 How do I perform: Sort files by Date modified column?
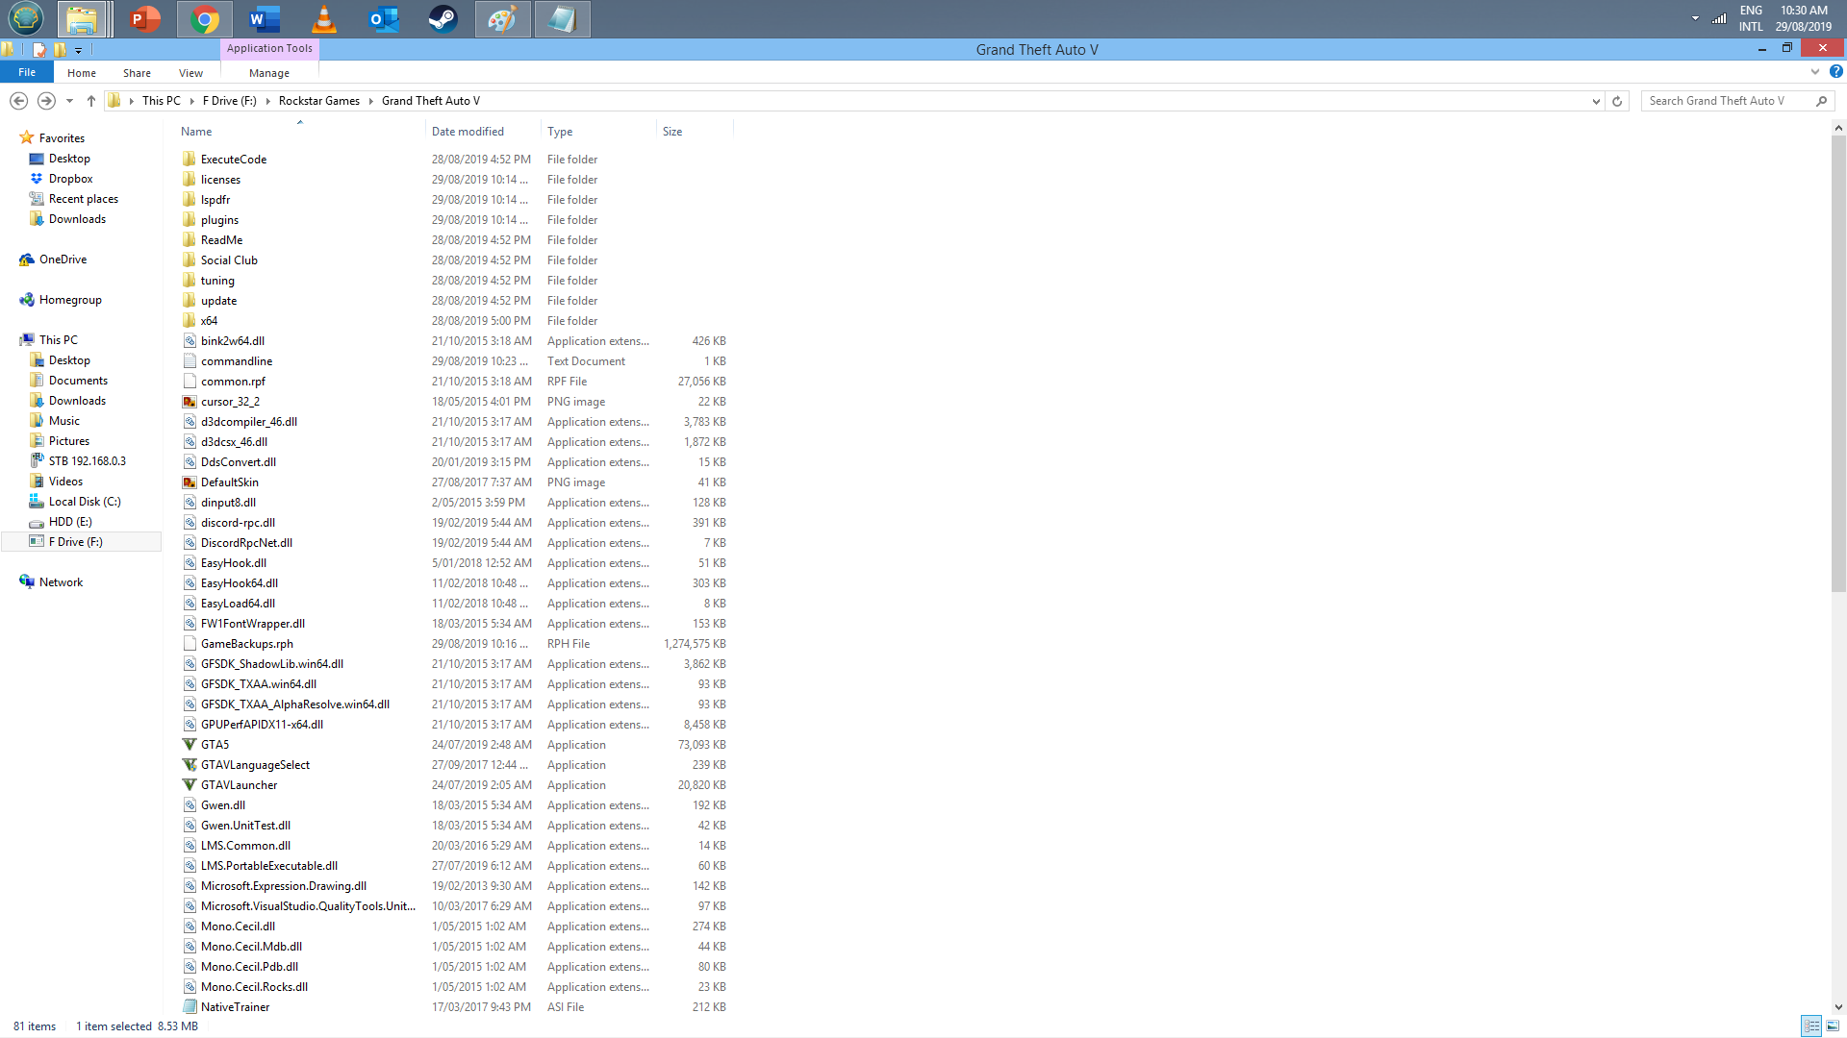click(x=468, y=132)
